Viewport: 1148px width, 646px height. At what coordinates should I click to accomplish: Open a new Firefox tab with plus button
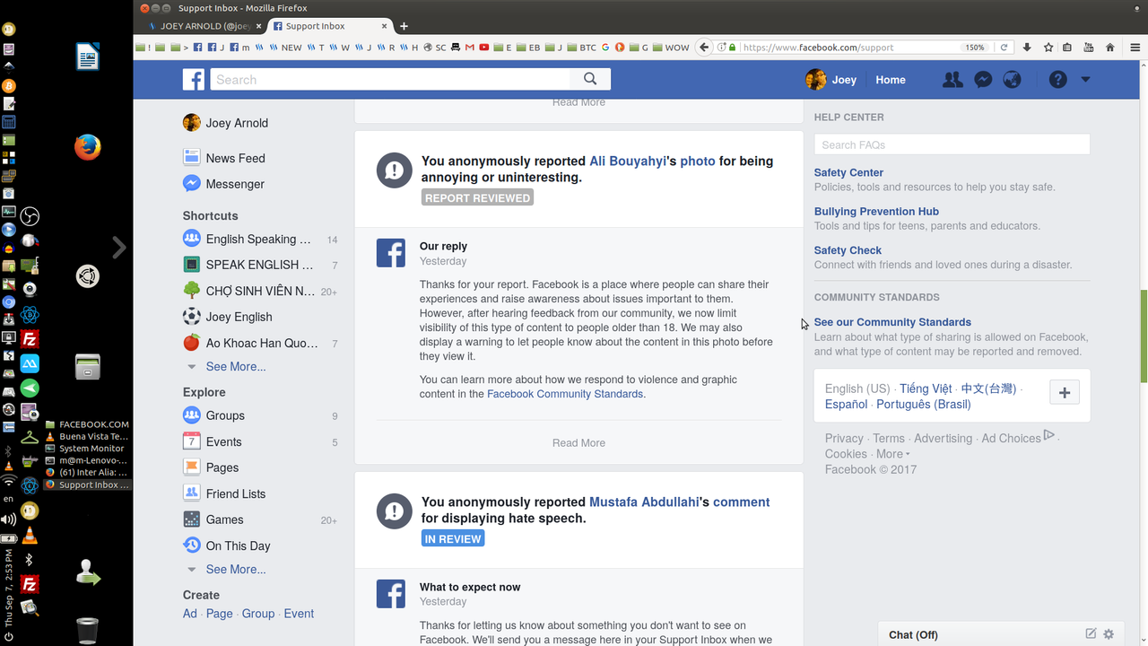click(x=404, y=26)
